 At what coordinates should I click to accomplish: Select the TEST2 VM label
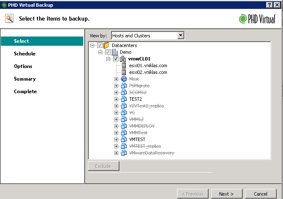click(x=135, y=99)
